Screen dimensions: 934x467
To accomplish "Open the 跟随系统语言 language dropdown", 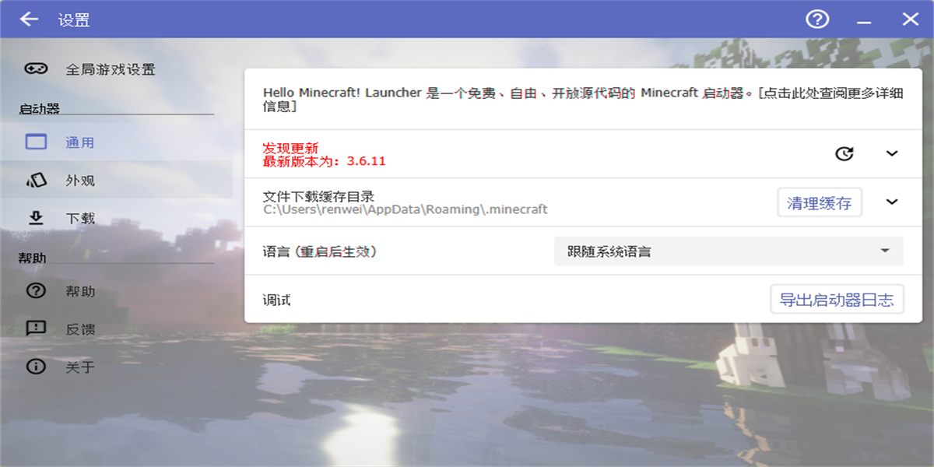I will coord(728,251).
